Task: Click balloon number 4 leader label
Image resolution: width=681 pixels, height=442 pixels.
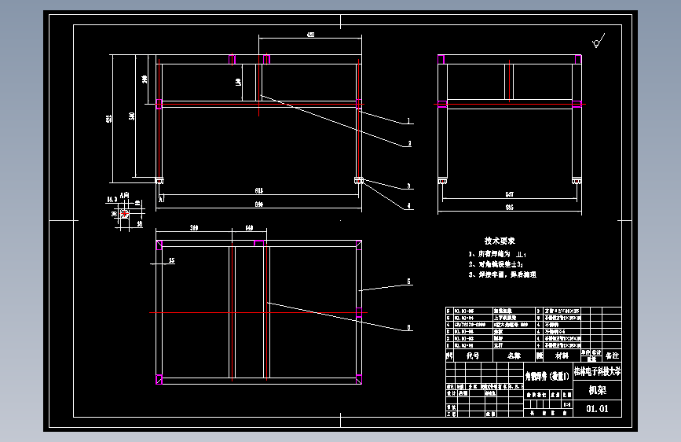Action: (408, 206)
